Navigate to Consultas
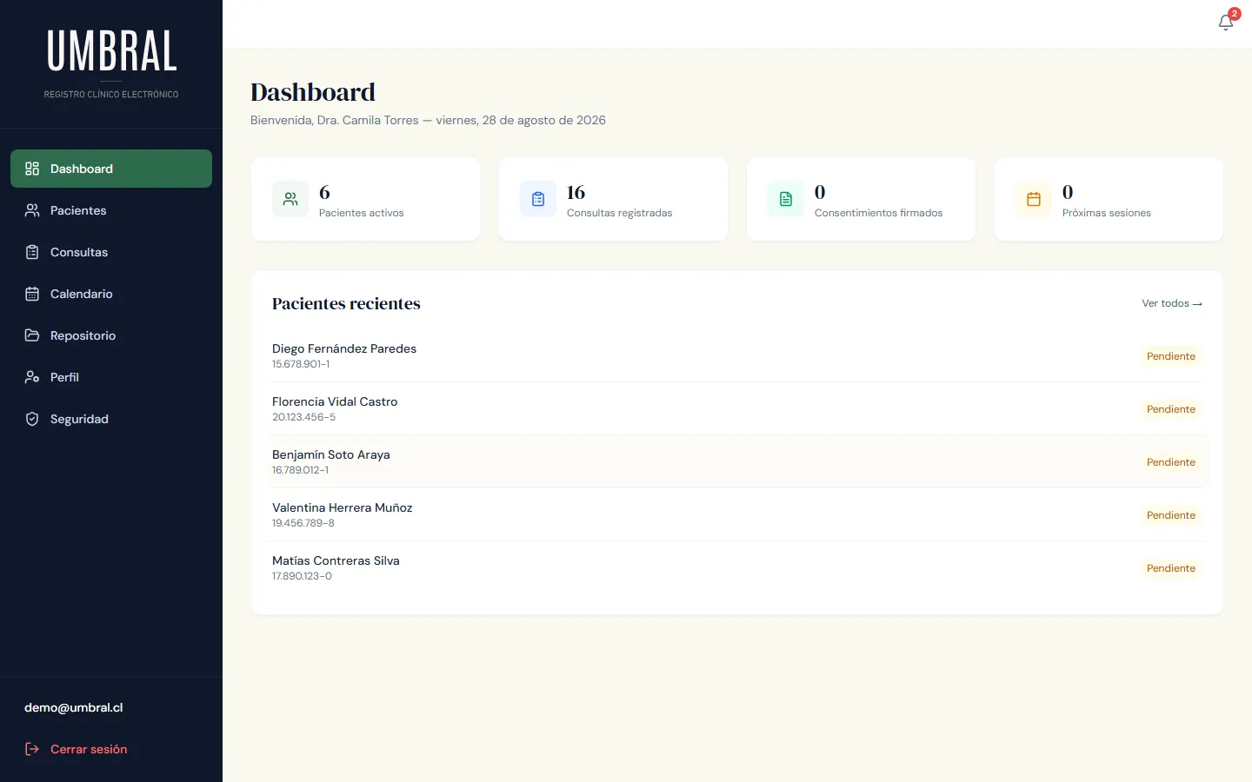The width and height of the screenshot is (1252, 782). coord(111,252)
